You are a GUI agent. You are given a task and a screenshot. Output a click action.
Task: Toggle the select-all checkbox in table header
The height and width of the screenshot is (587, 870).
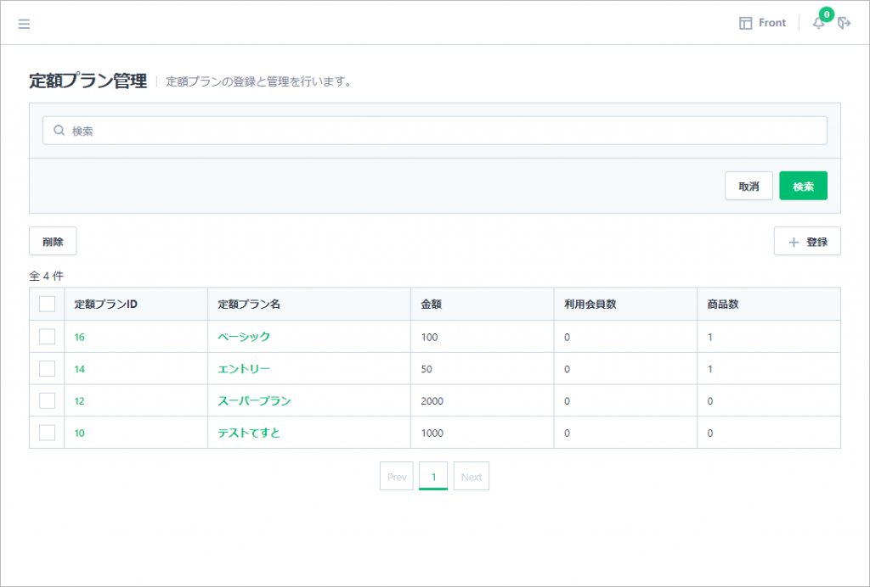(48, 304)
